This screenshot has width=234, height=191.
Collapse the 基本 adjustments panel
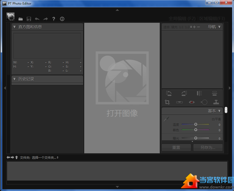click(x=220, y=111)
